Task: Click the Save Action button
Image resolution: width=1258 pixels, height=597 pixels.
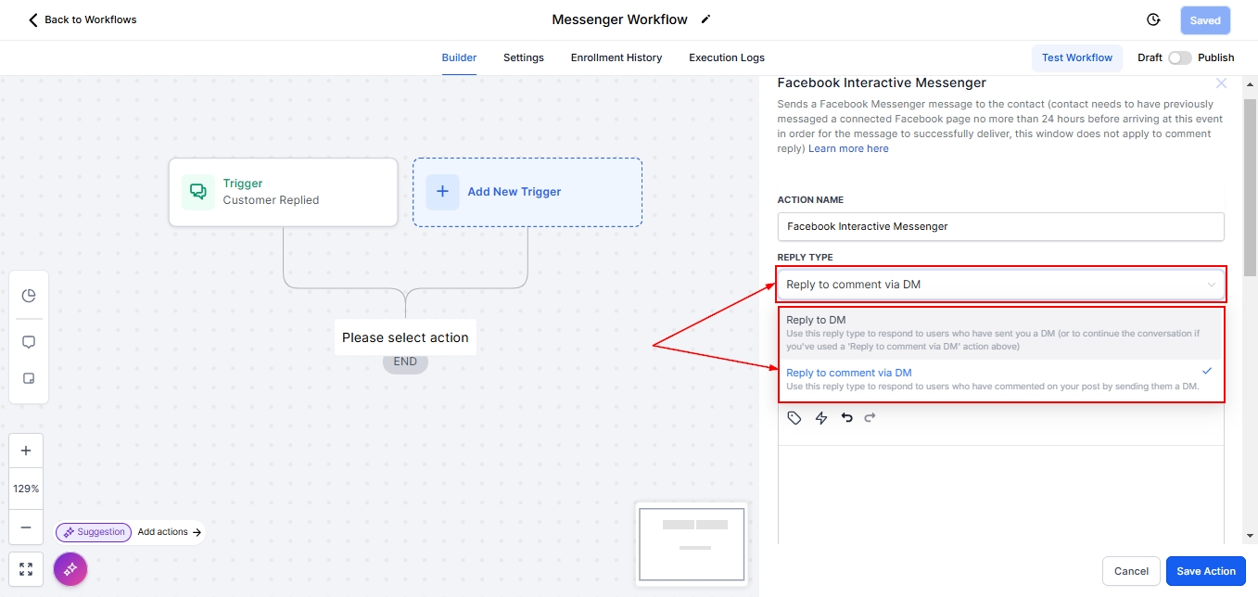Action: click(x=1205, y=571)
